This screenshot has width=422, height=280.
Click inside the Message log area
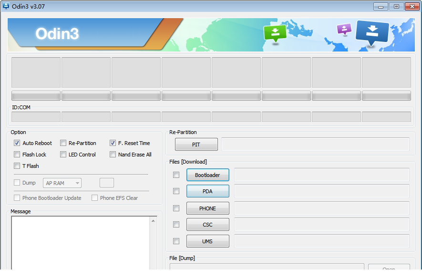click(80, 243)
